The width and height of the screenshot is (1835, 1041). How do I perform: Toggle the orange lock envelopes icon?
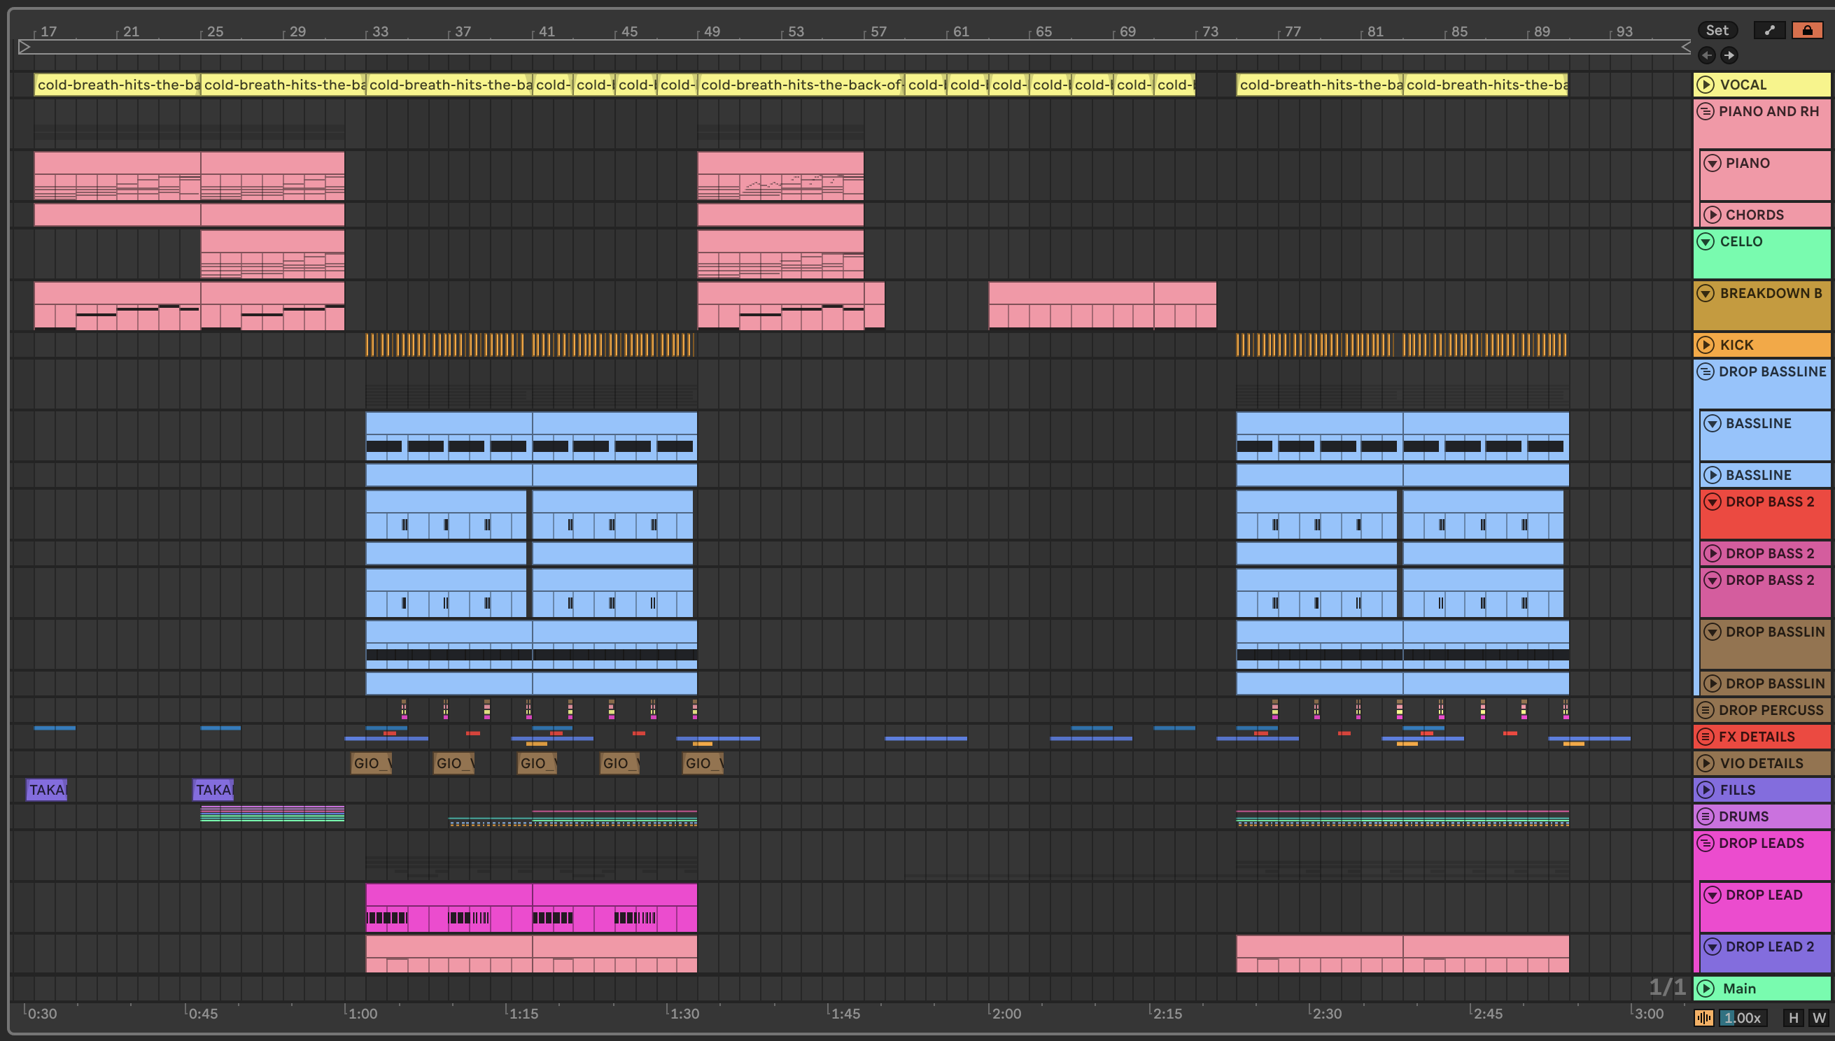point(1807,30)
